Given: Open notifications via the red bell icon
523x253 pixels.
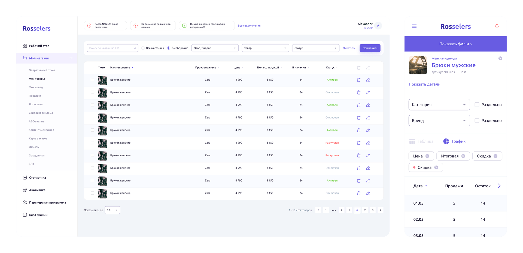Looking at the screenshot, I should coord(497,26).
